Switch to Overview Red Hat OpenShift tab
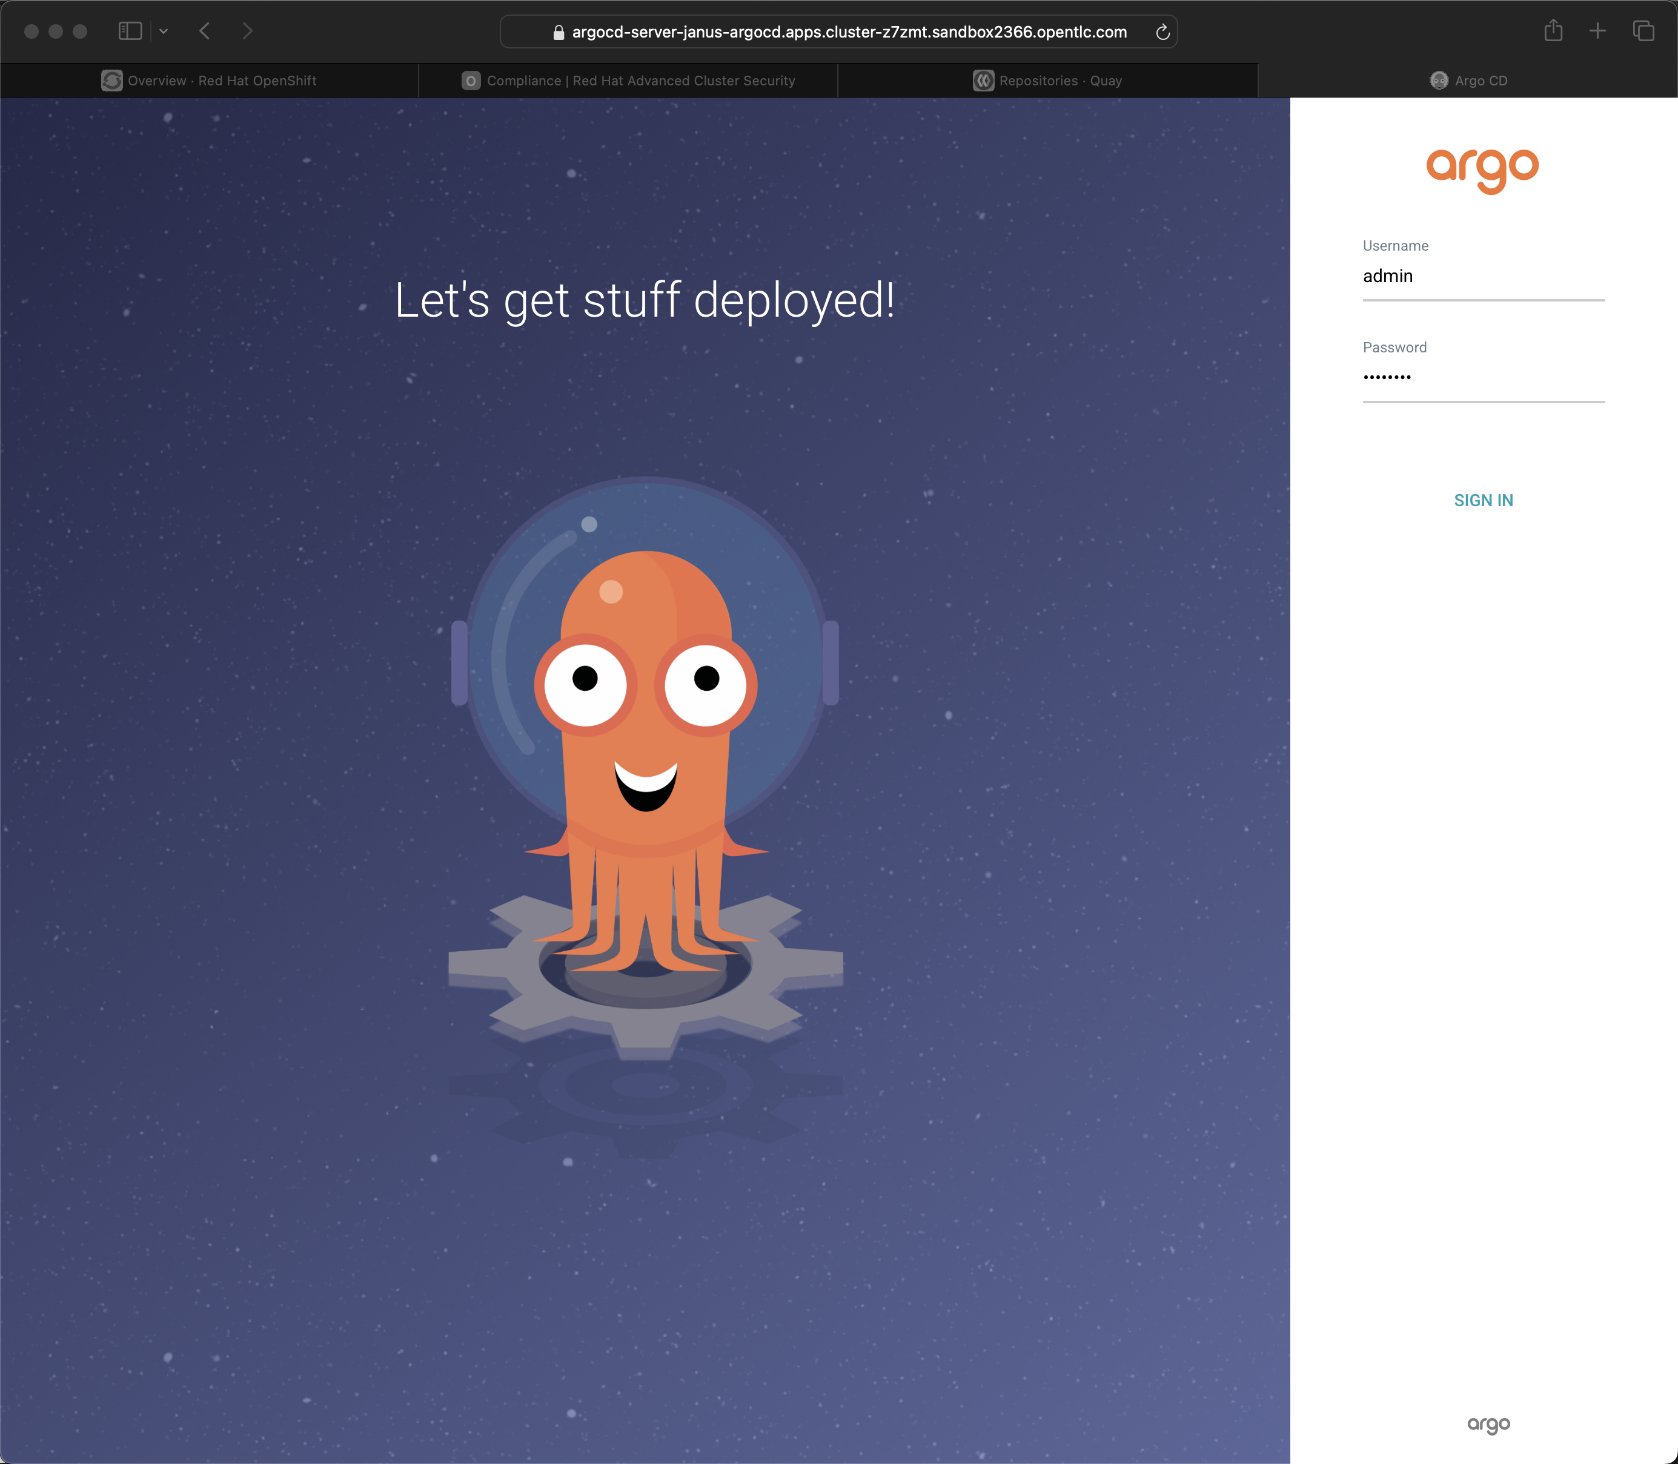This screenshot has height=1464, width=1678. tap(209, 81)
